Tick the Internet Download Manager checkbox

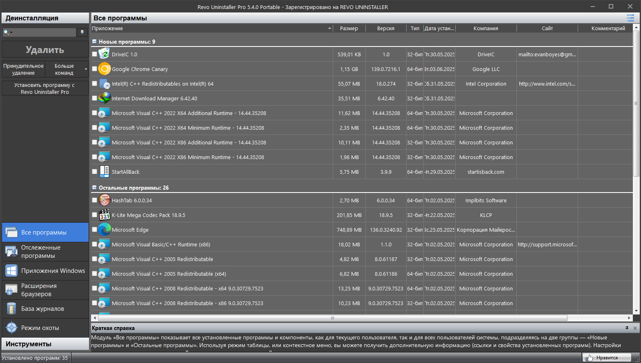click(95, 98)
